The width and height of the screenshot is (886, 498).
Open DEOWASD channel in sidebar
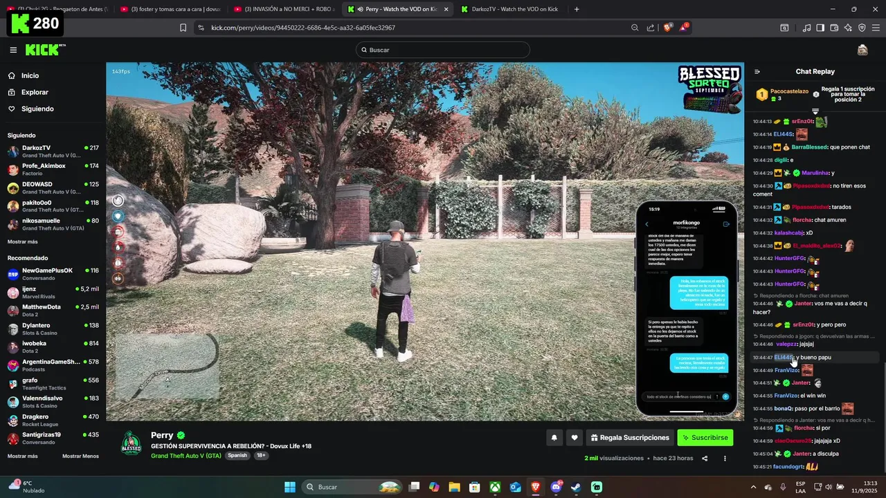[x=53, y=188]
